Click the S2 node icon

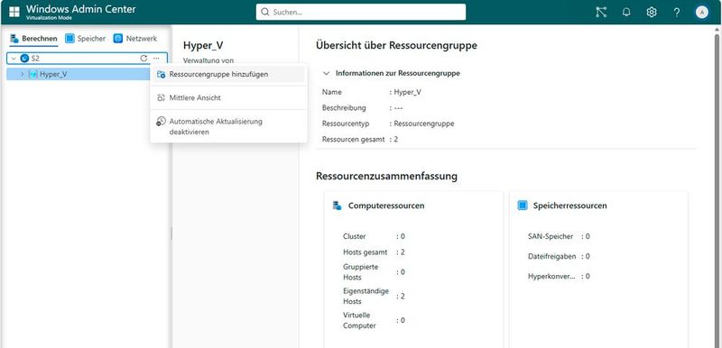(24, 59)
